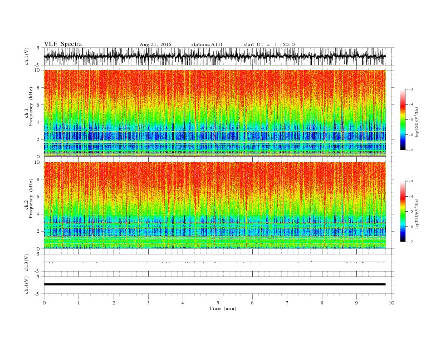
Task: Click the x-axis tick label "8"
Action: [x=322, y=303]
